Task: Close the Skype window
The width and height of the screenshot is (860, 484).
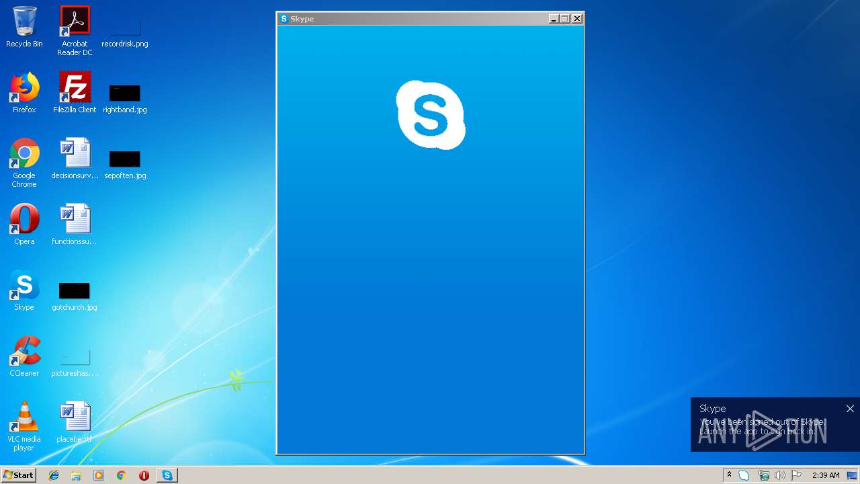Action: coord(577,19)
